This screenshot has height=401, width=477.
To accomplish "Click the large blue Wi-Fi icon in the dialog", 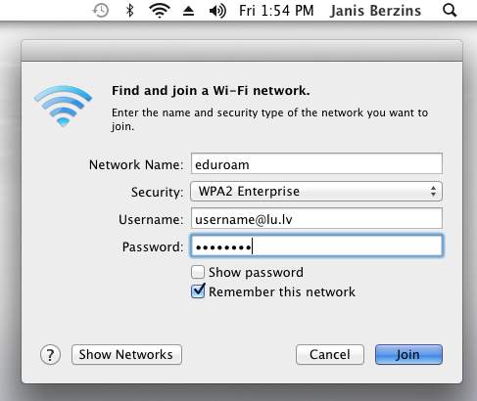I will click(x=63, y=106).
